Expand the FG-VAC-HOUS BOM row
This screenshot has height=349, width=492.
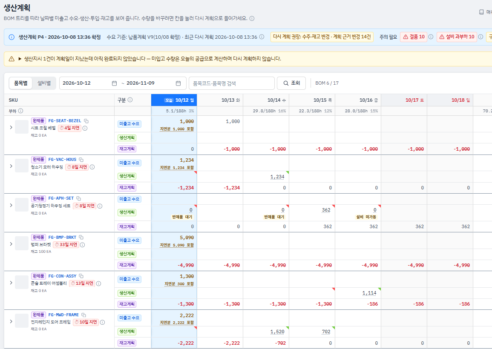click(11, 166)
